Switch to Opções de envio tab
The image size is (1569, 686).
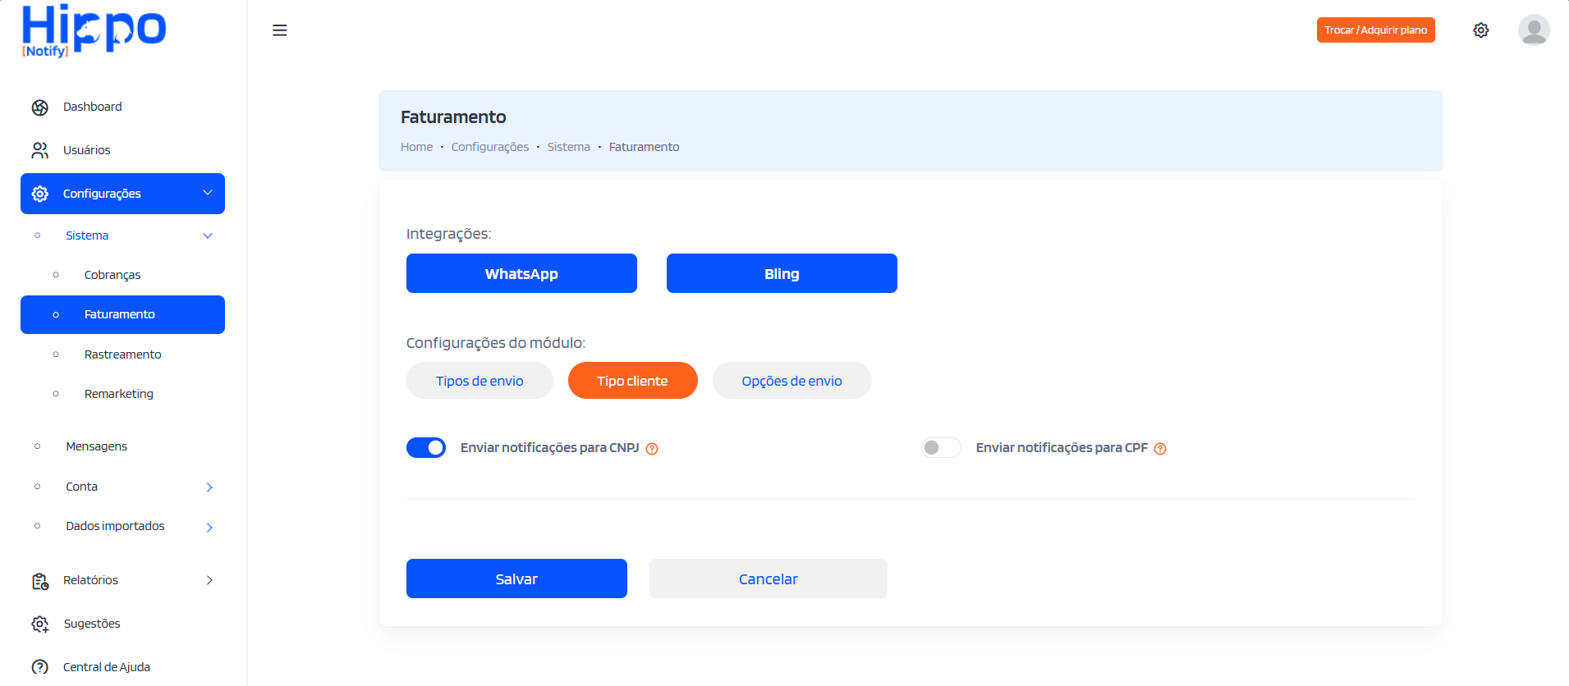pos(791,381)
